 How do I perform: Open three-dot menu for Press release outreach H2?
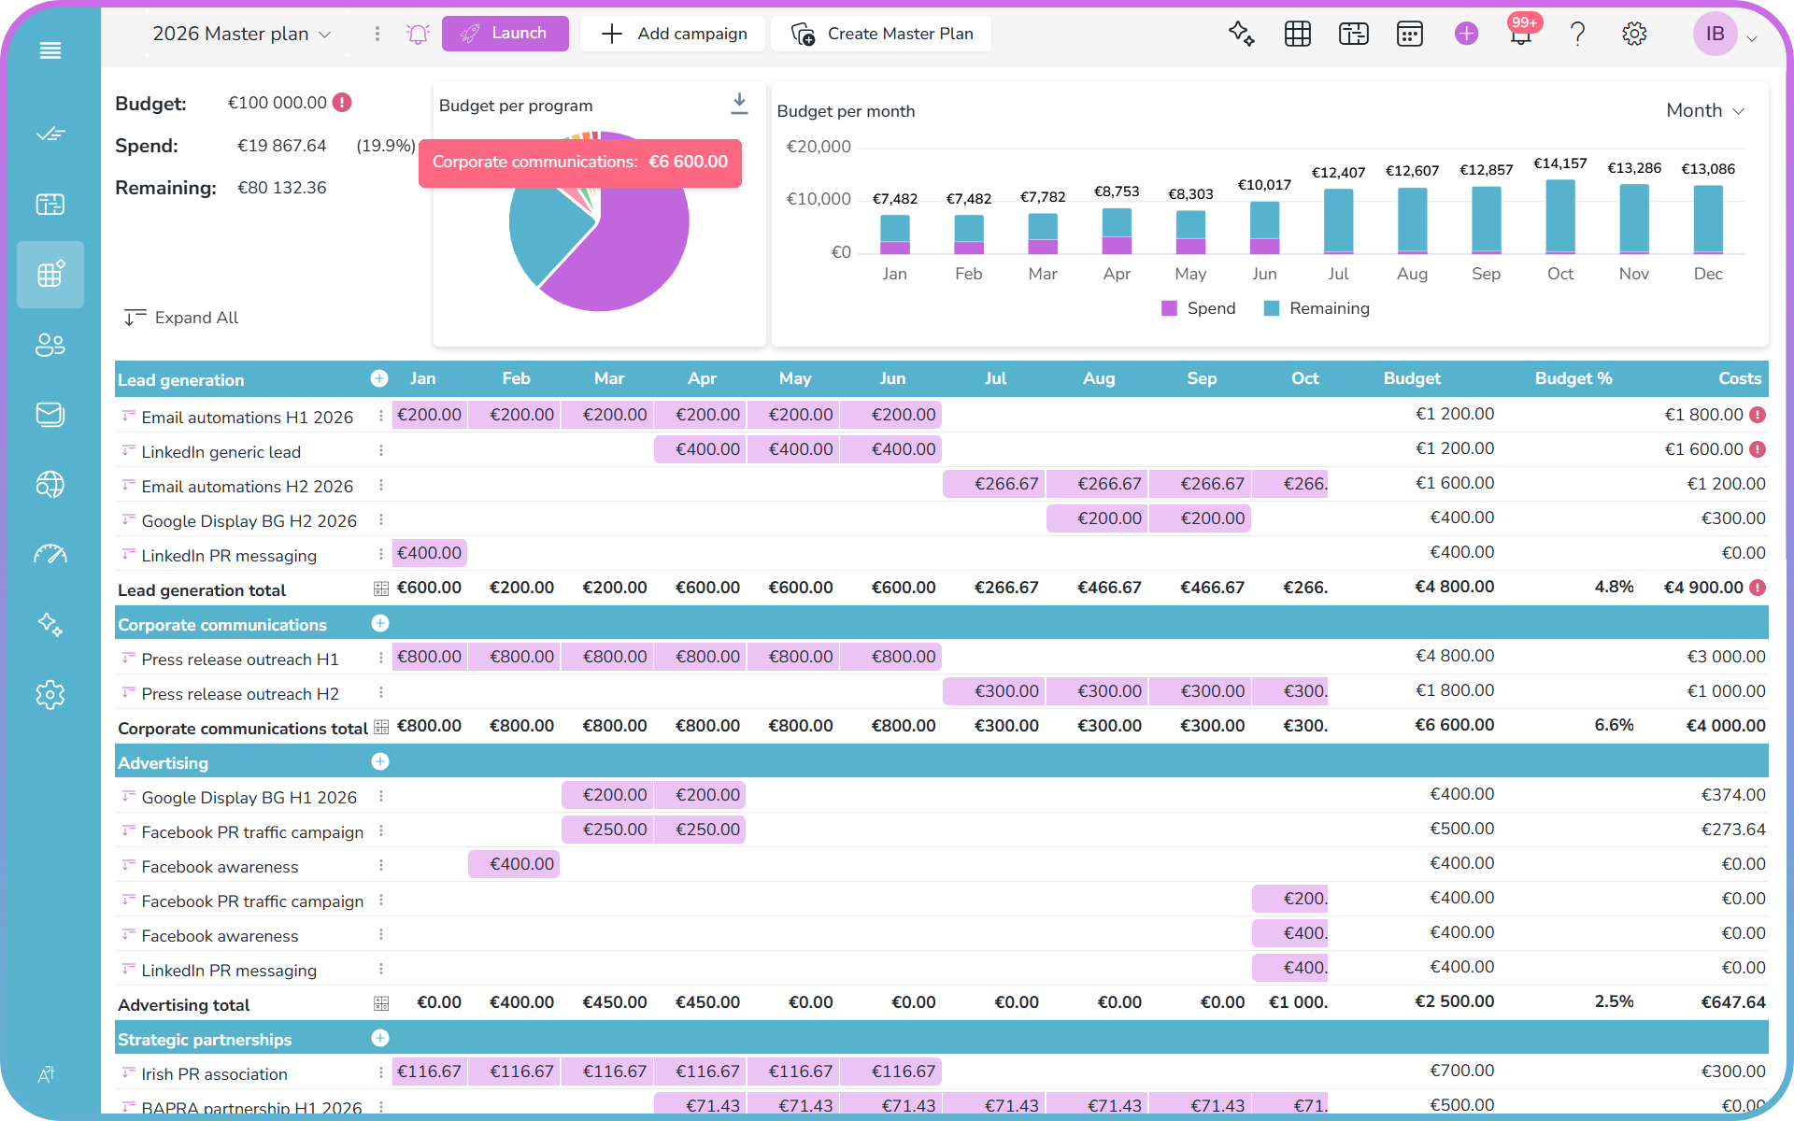(381, 692)
